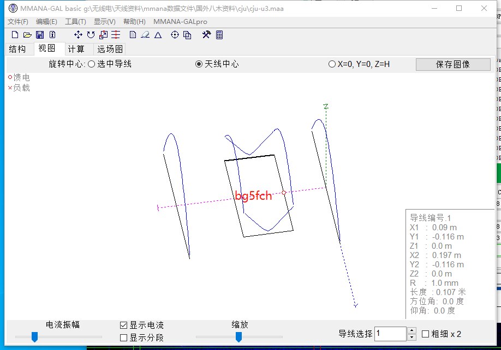Click the 导线选择 number input field
This screenshot has width=501, height=350.
coord(390,334)
